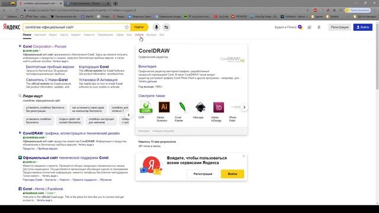
Task: Switch to the Новости search tab
Action: tap(89, 35)
